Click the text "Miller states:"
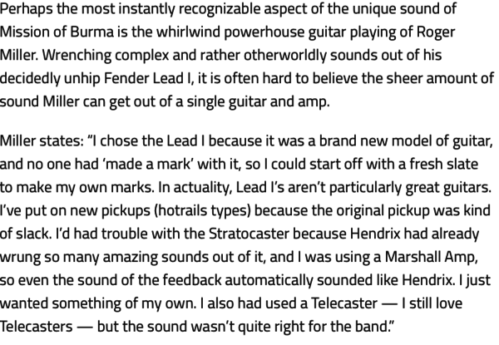 (42, 140)
